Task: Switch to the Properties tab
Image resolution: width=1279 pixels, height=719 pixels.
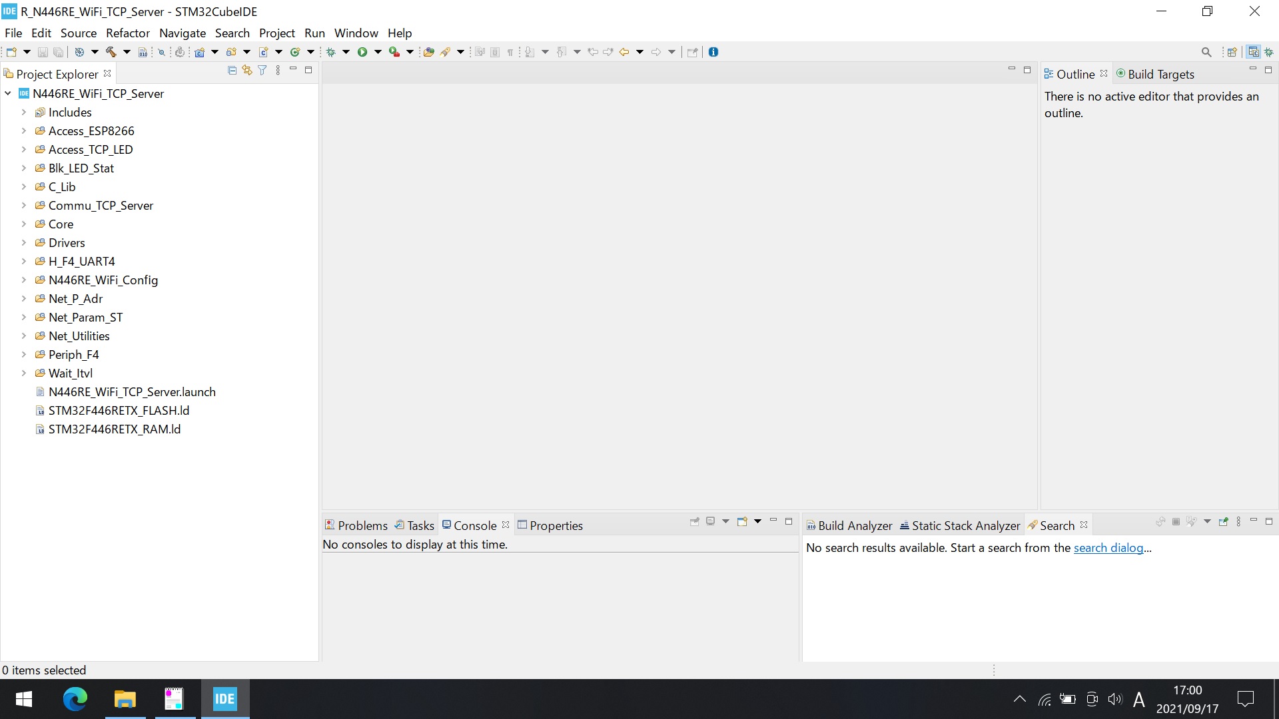Action: 550,525
